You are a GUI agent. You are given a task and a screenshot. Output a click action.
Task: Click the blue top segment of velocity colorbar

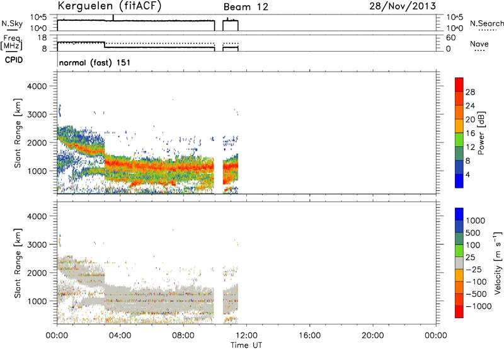click(459, 214)
